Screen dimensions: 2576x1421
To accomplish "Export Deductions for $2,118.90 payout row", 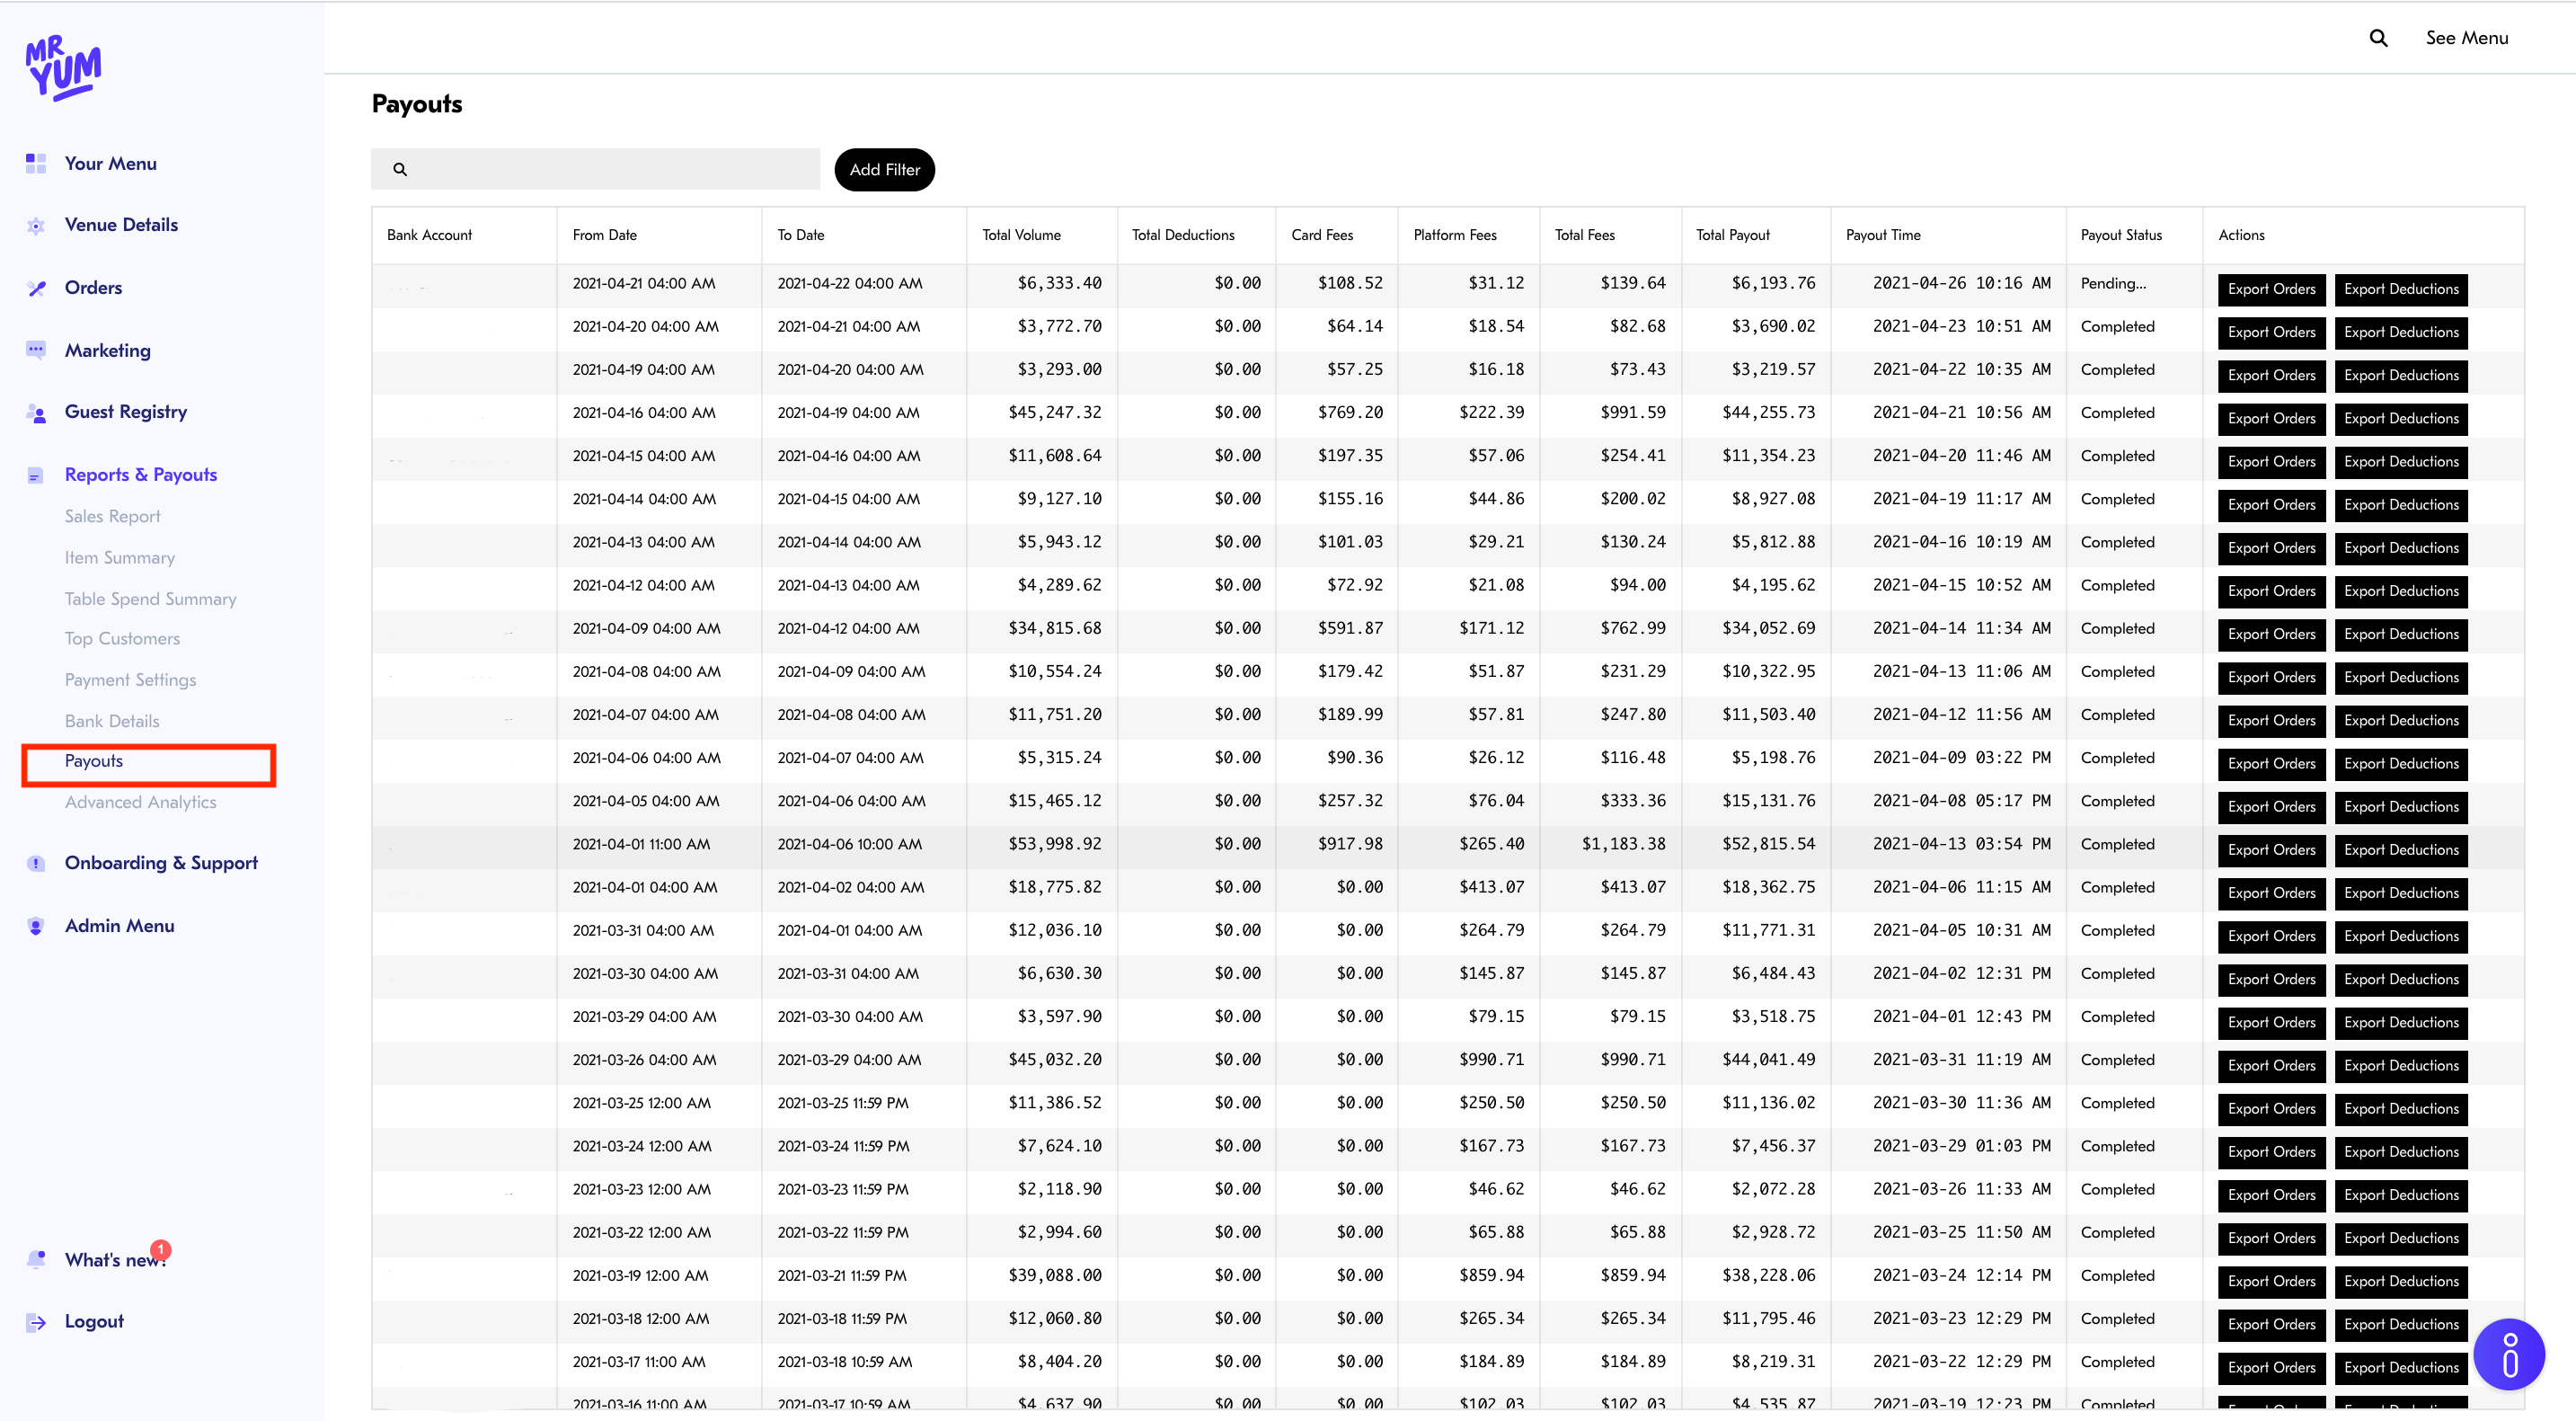I will [2401, 1196].
